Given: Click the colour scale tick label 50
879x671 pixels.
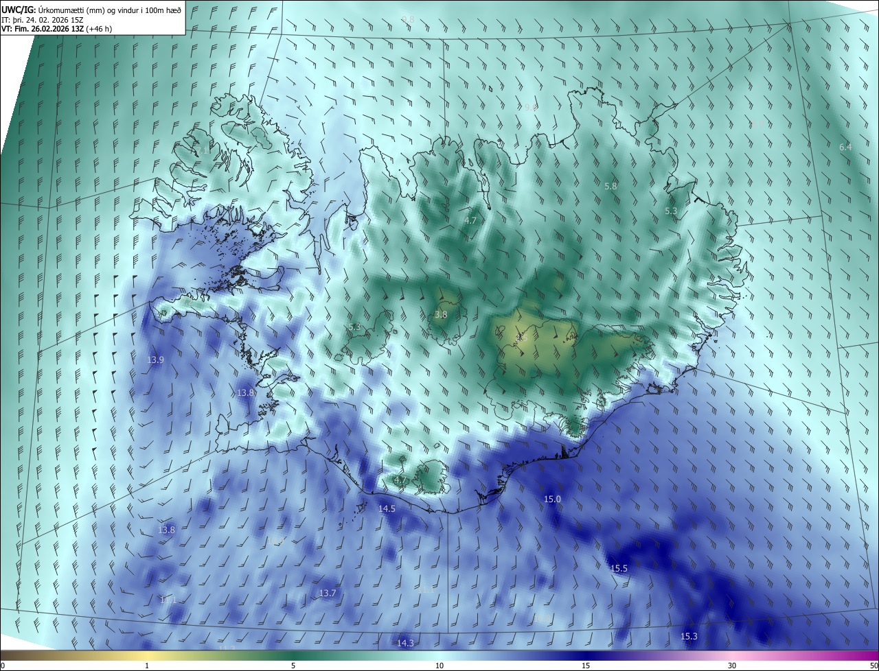Looking at the screenshot, I should (874, 666).
